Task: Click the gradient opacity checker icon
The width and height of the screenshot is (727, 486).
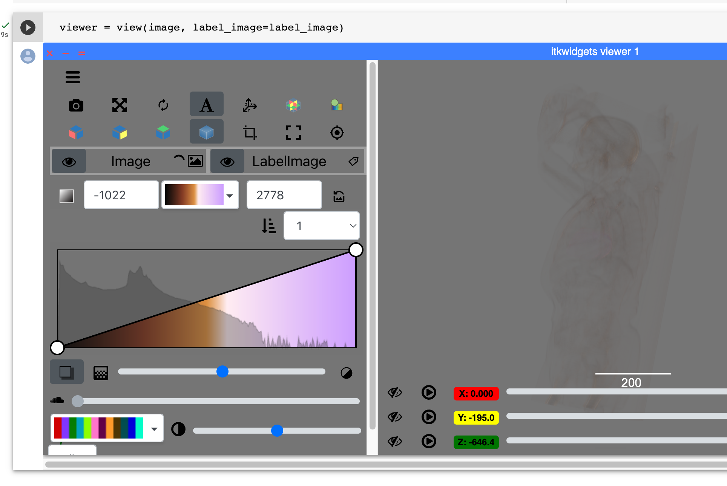Action: [101, 373]
